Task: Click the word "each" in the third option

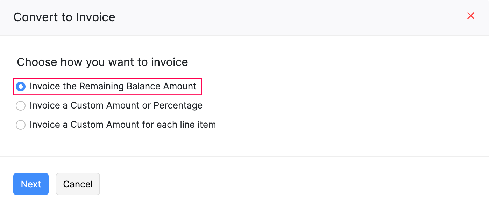Action: coord(175,125)
